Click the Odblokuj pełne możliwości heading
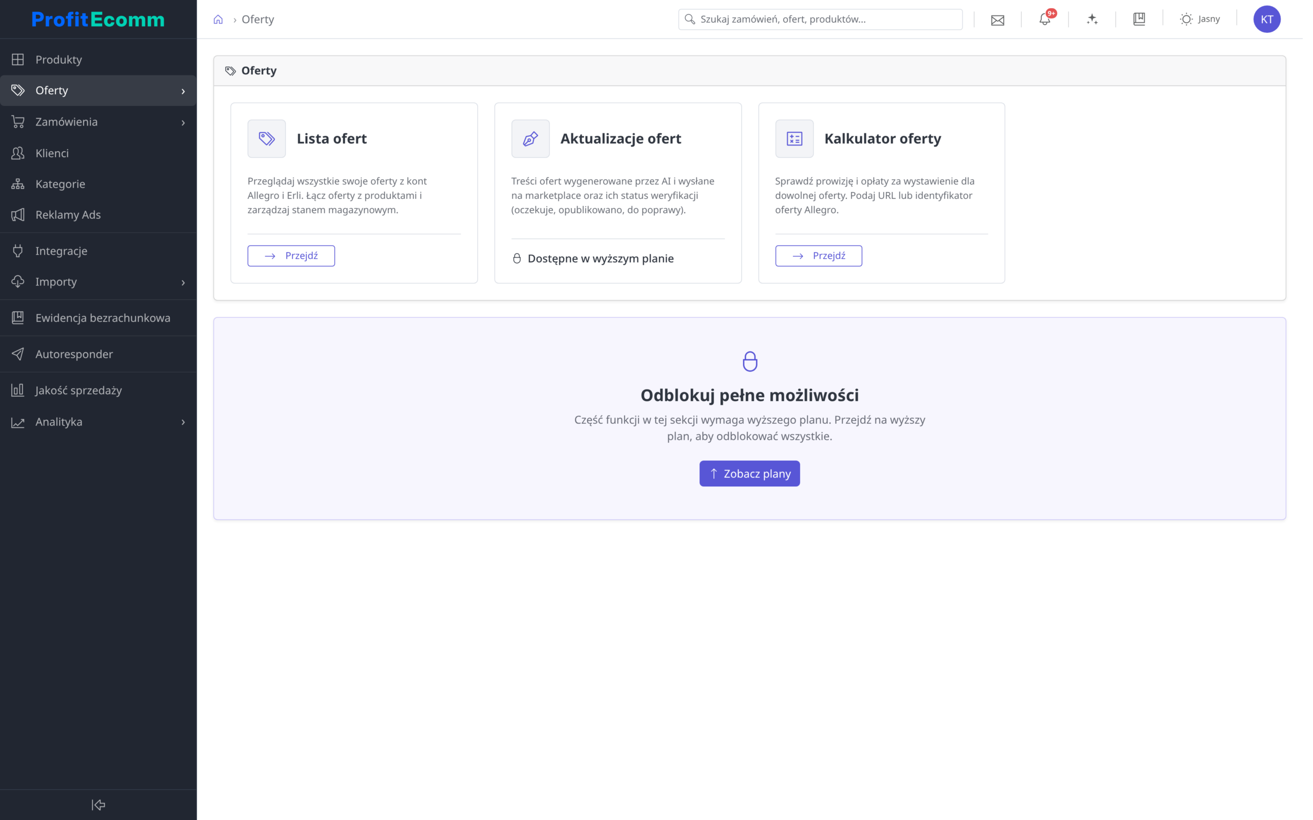This screenshot has width=1313, height=820. [x=749, y=395]
